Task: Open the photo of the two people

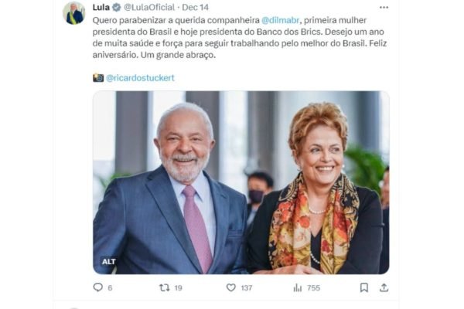Action: (x=241, y=182)
